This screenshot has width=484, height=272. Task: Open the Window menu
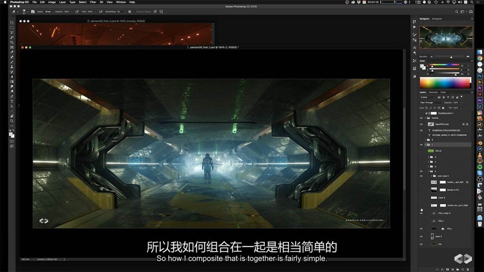121,2
